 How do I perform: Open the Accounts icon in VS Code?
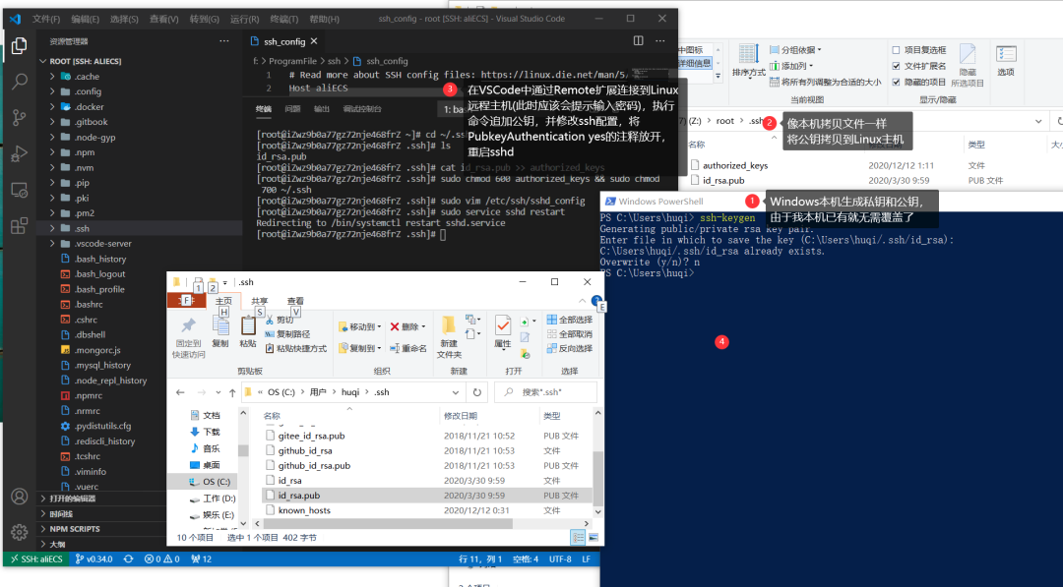(19, 497)
